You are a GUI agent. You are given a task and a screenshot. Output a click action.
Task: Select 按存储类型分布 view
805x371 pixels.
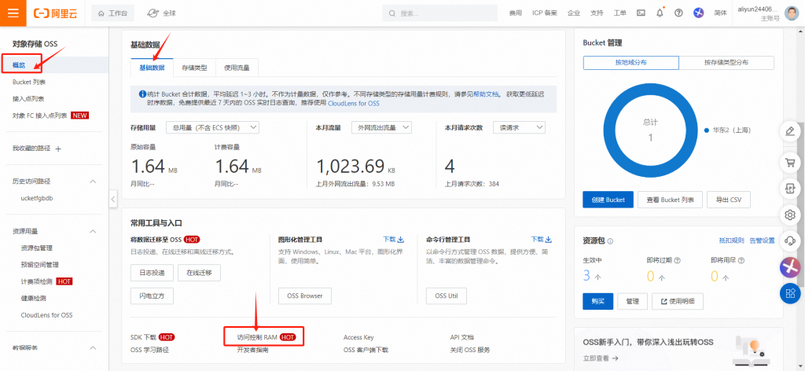click(x=726, y=63)
